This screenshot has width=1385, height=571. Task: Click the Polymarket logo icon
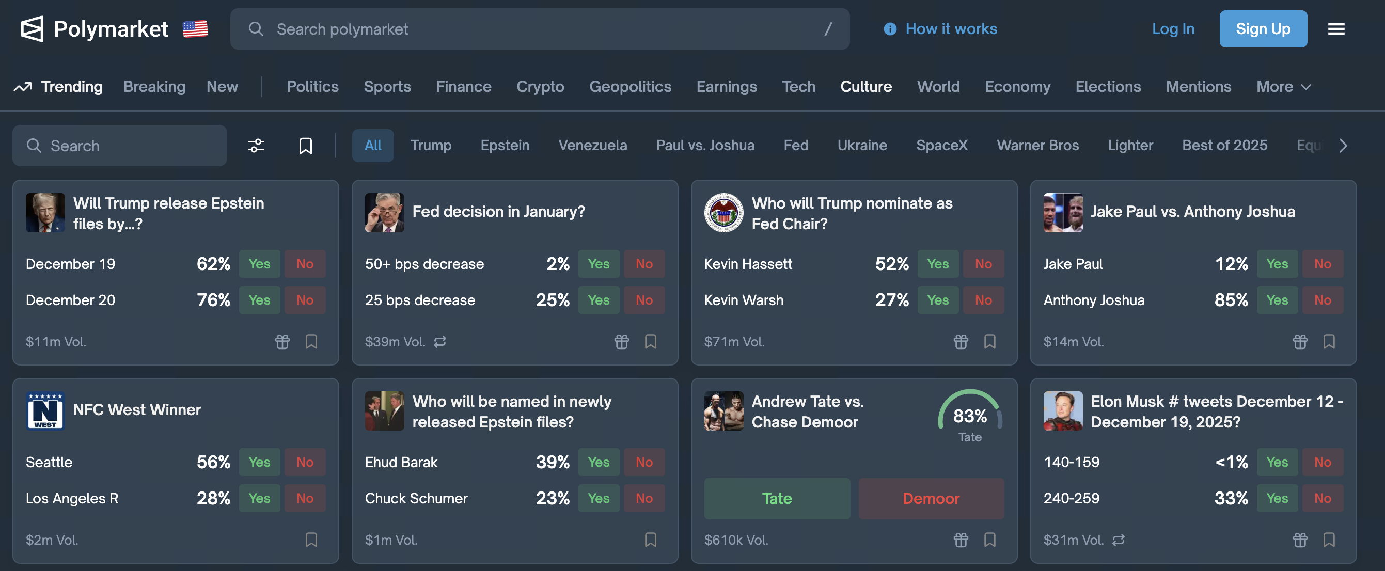32,29
